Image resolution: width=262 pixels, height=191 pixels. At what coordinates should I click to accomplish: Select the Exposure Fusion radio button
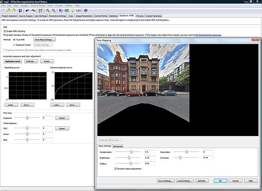[x=14, y=44]
